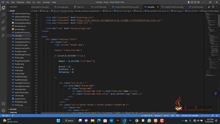The image size is (220, 124).
Task: Open Run and Debug view
Action: (3, 22)
